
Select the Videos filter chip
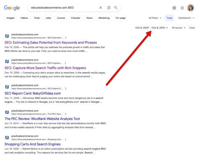click(x=24, y=18)
